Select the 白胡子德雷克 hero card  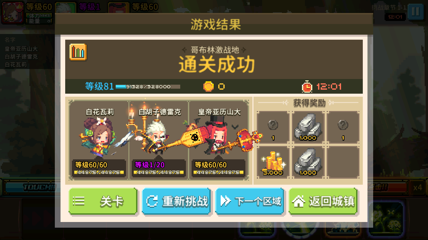tap(159, 141)
